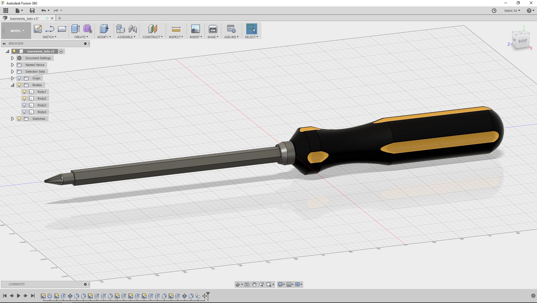Click the Offset Plane construct icon
This screenshot has height=303, width=537.
click(x=152, y=29)
